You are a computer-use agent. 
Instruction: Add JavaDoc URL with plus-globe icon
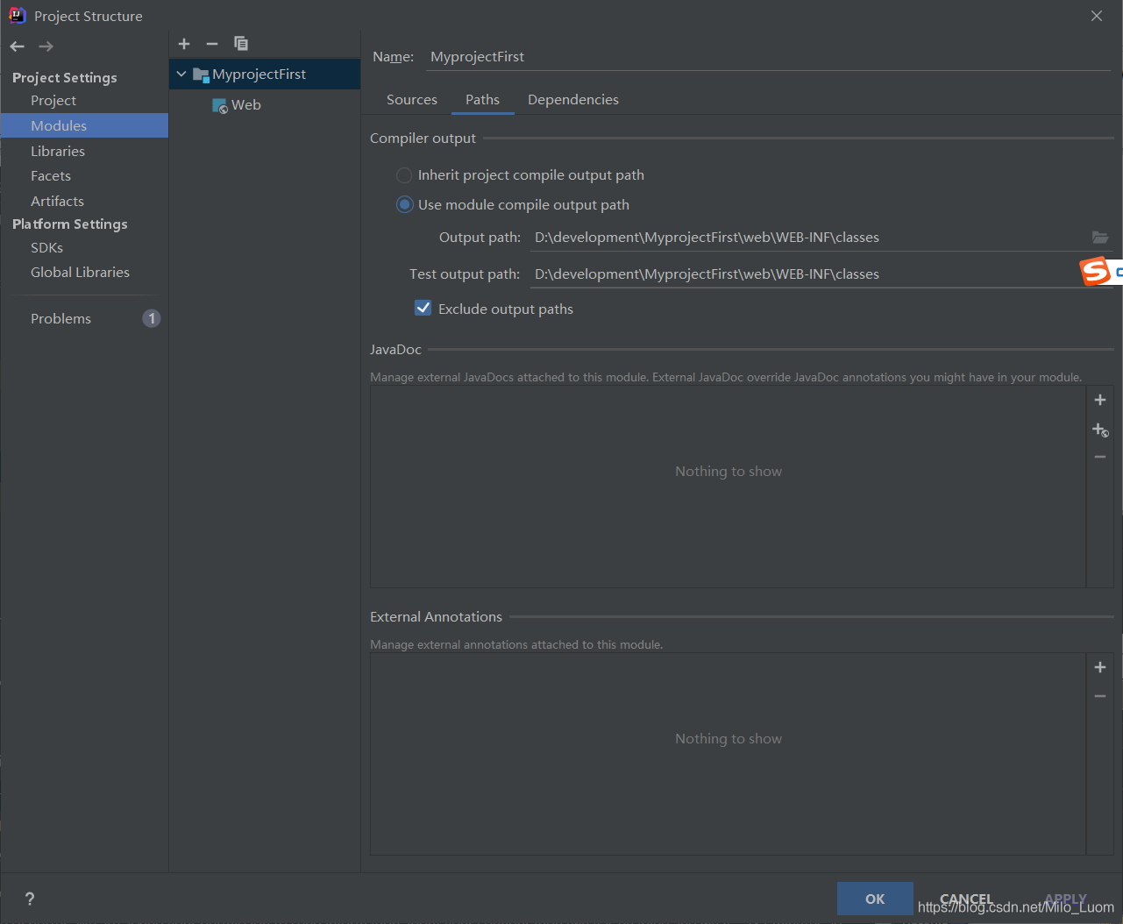1100,430
